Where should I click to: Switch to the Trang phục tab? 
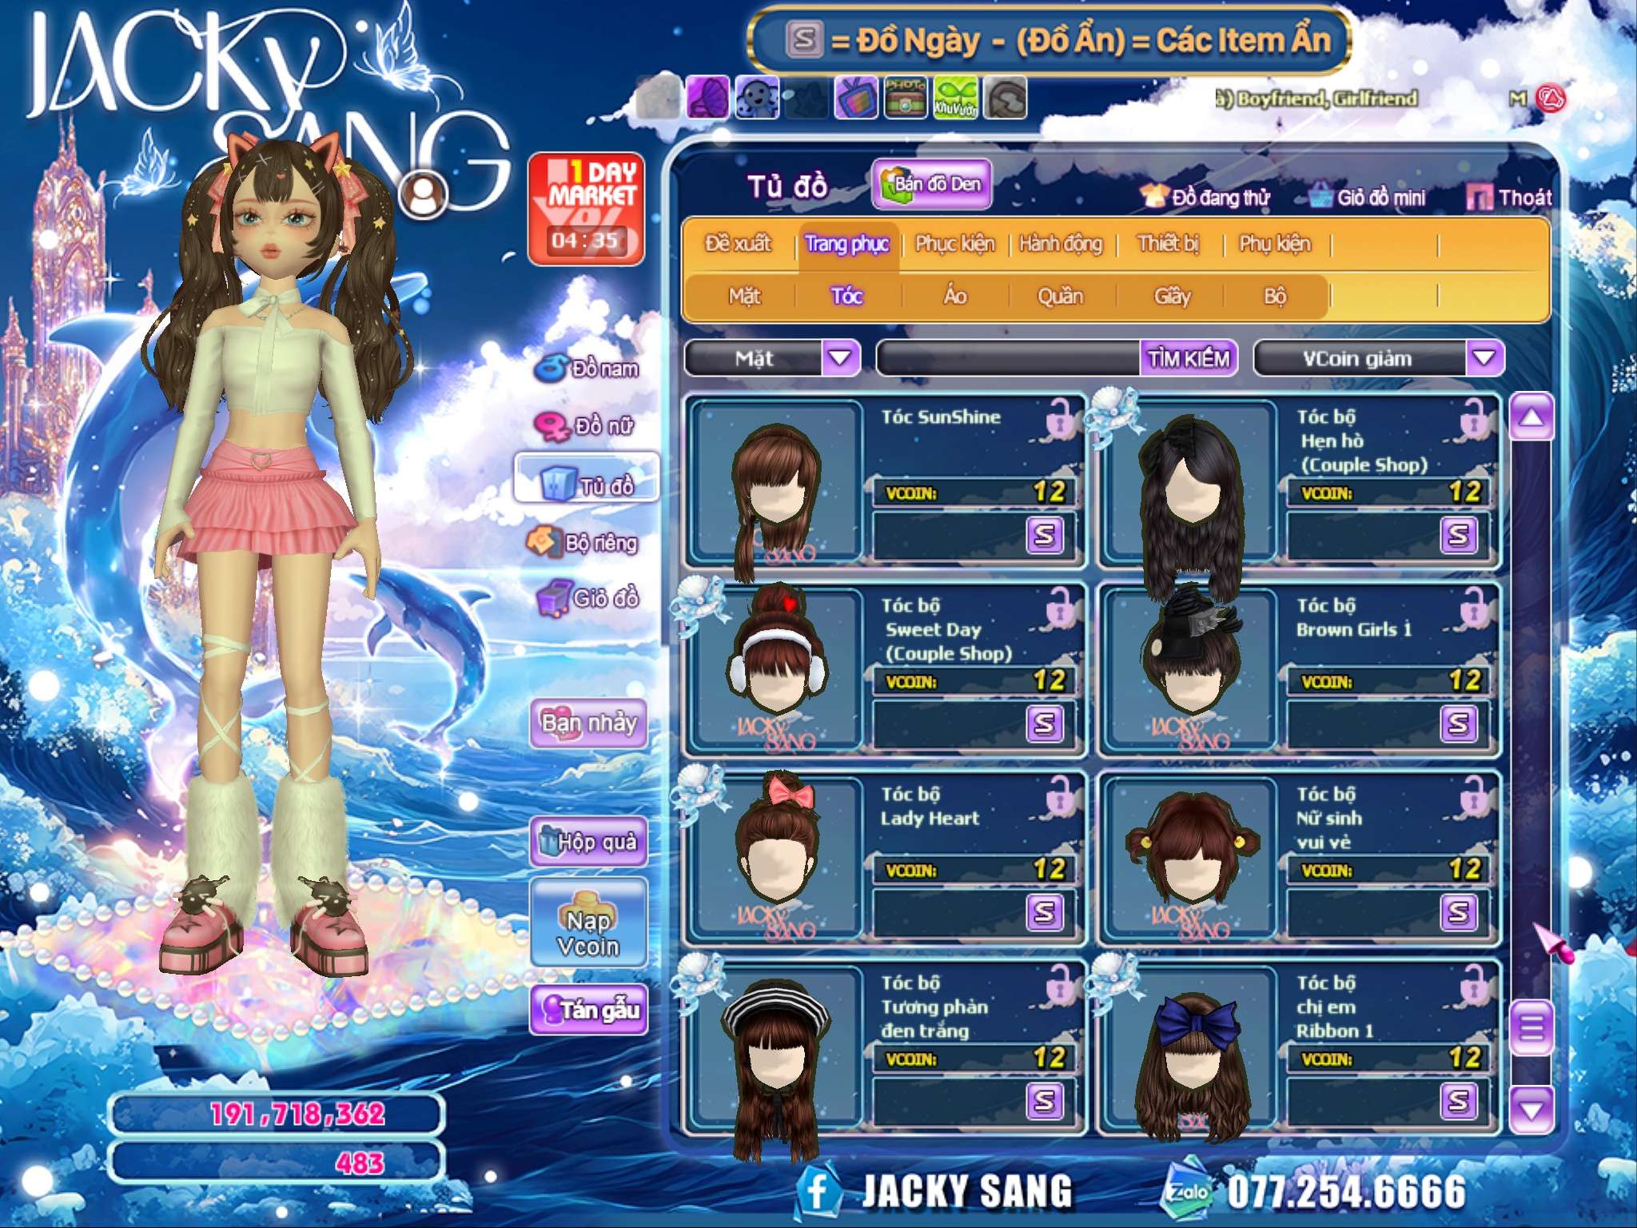coord(846,244)
